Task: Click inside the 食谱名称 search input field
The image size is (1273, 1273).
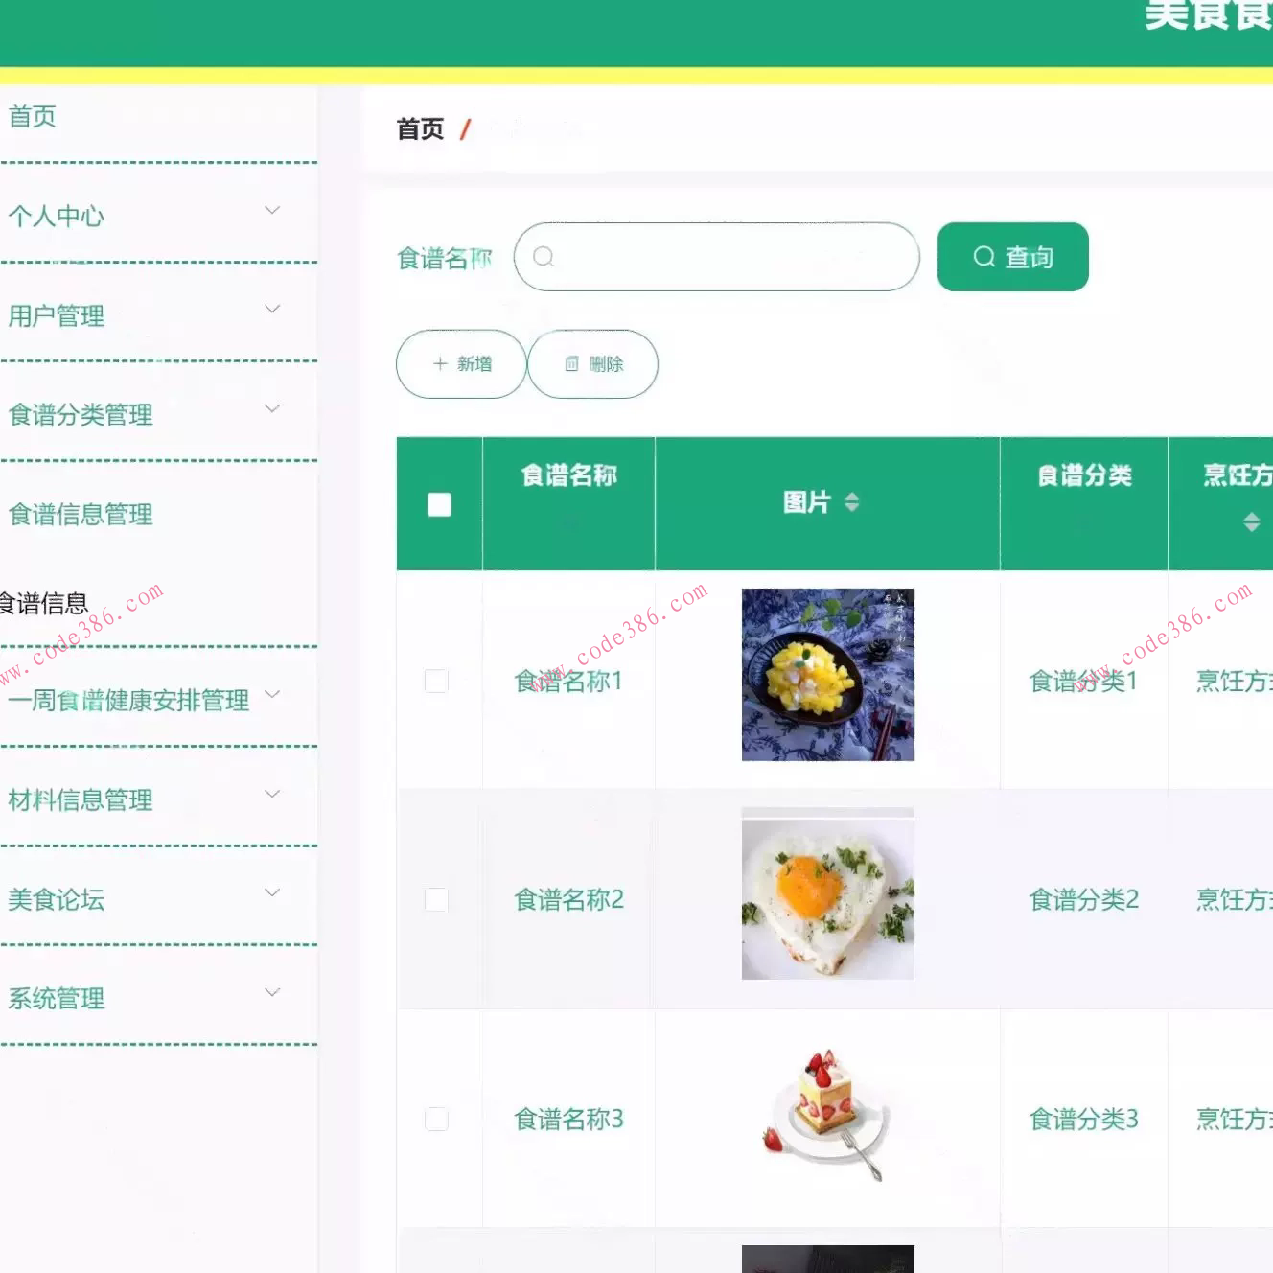Action: 716,257
